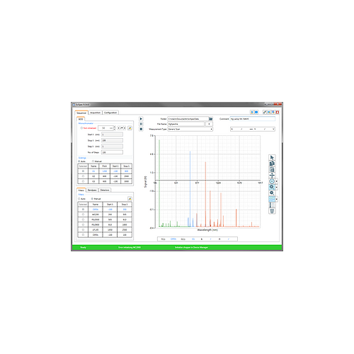Image resolution: width=354 pixels, height=354 pixels.
Task: Open the axis units dropdown below Comment
Action: point(253,129)
